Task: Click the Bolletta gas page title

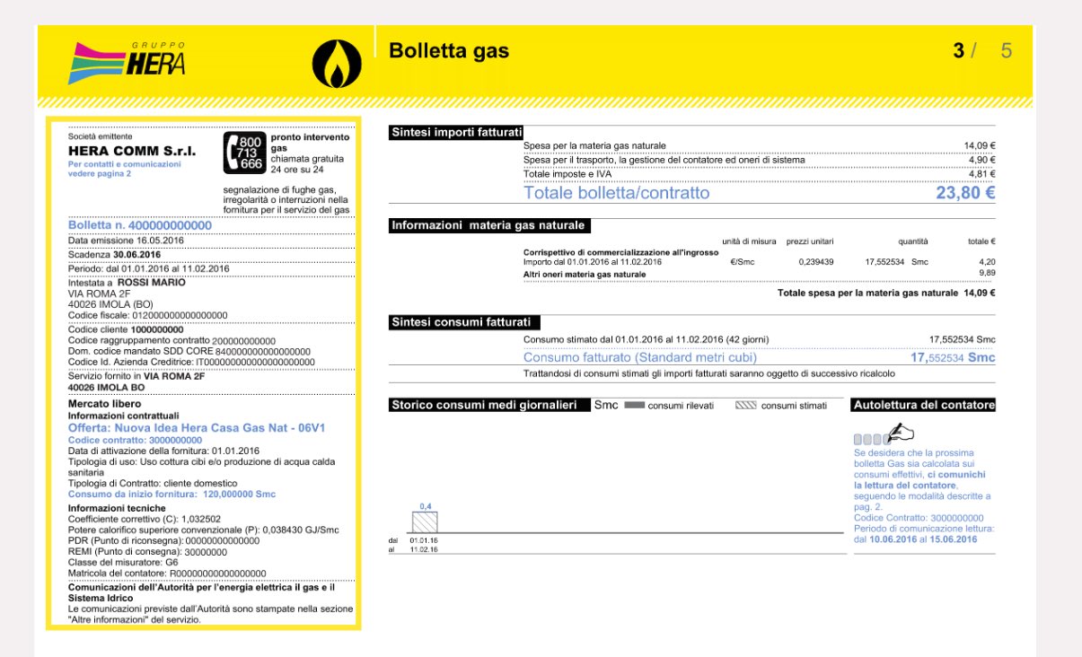Action: click(448, 51)
